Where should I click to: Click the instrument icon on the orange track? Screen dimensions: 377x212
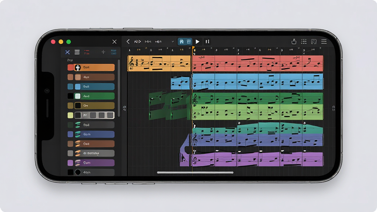coord(77,68)
